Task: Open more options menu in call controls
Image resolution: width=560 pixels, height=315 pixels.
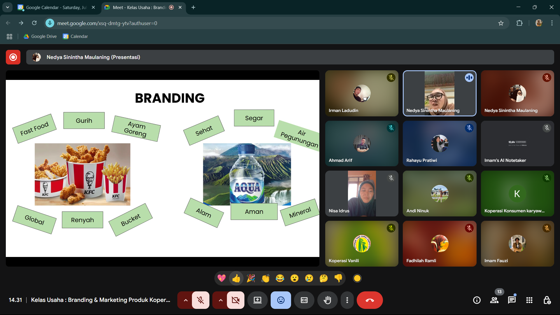Action: (x=347, y=300)
